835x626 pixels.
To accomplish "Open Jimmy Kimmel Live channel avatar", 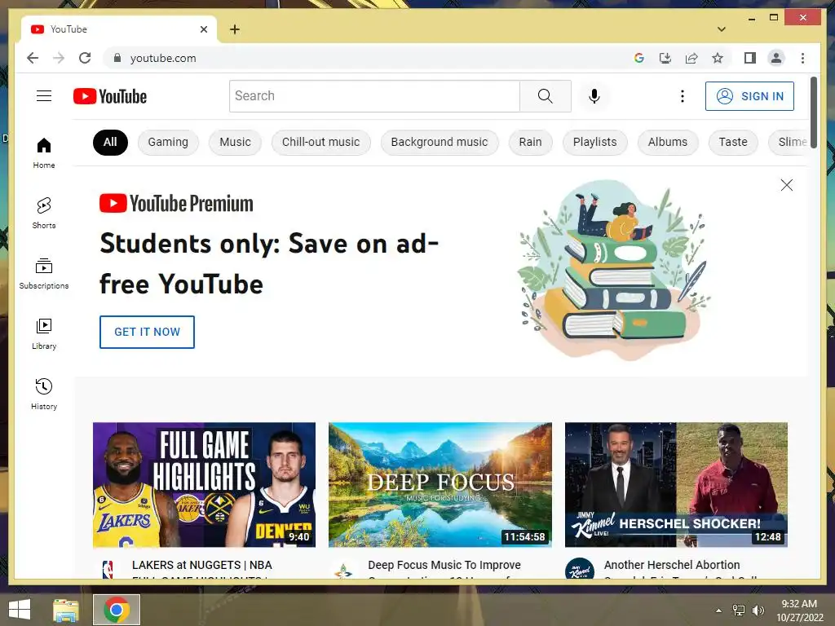I will pos(580,568).
